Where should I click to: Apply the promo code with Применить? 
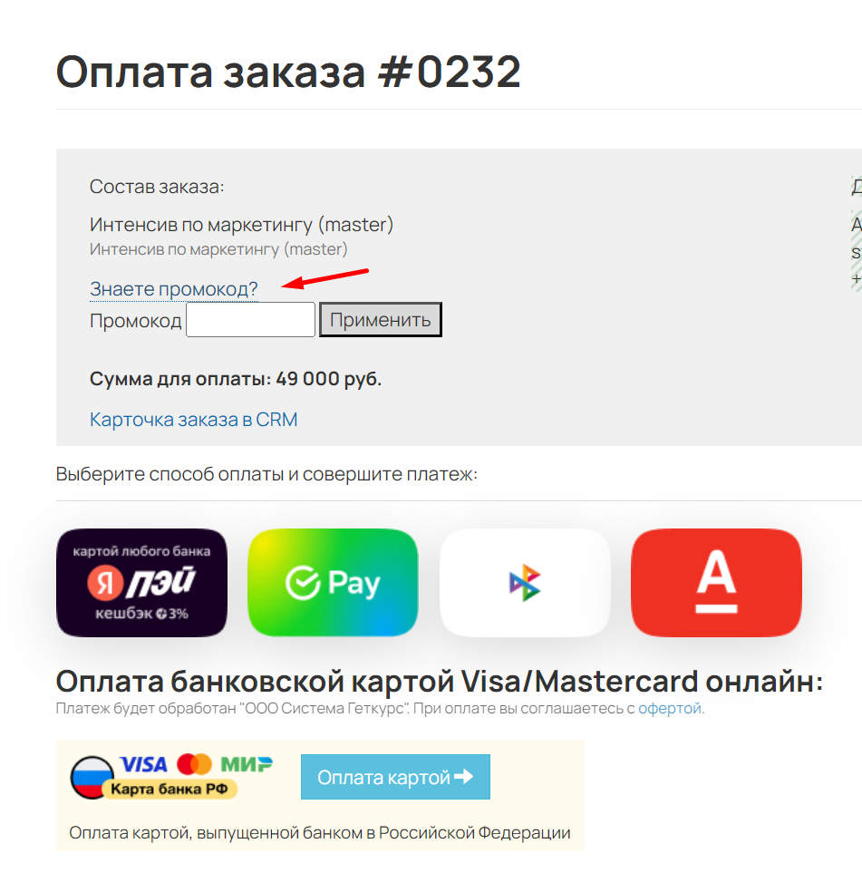[380, 320]
